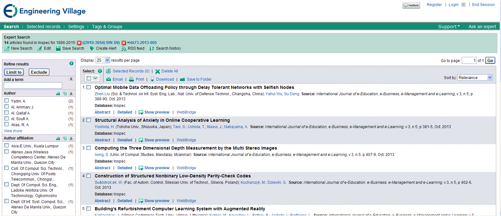The width and height of the screenshot is (501, 216).
Task: Show the Author affiliation bar chart
Action: click(58, 139)
